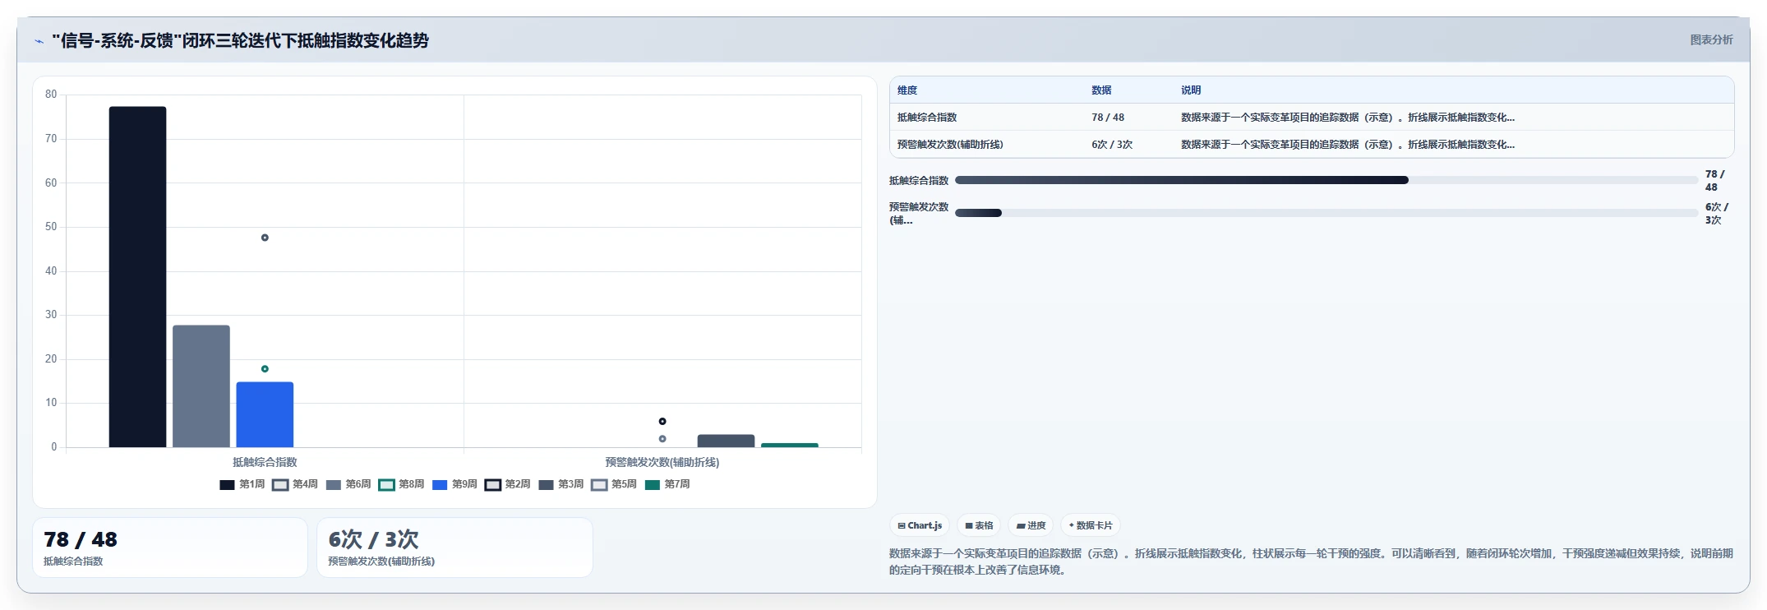Toggle the 第8周 legend entry
Image resolution: width=1767 pixels, height=610 pixels.
pyautogui.click(x=401, y=485)
